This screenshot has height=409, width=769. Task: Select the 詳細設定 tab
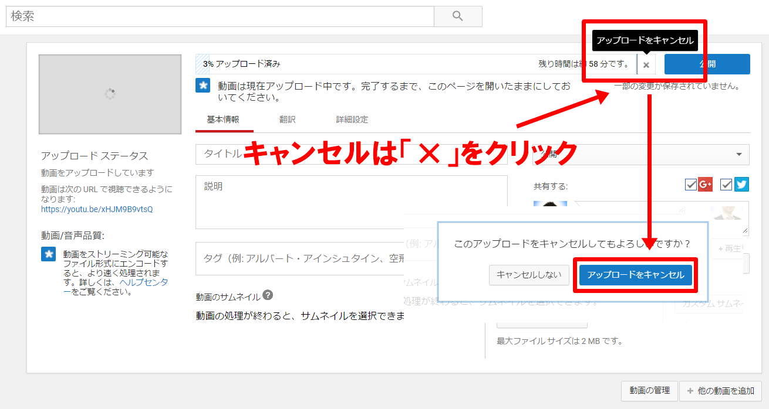pos(352,120)
